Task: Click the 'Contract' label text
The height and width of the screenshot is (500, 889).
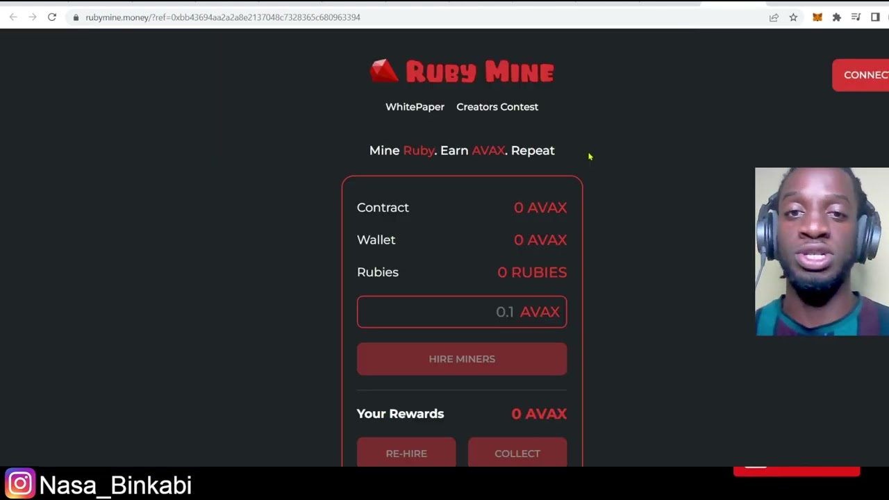Action: click(383, 208)
